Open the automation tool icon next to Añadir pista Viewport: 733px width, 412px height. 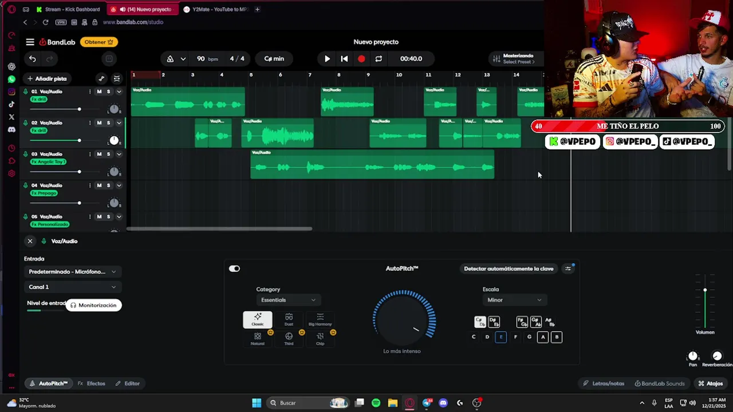click(x=101, y=78)
